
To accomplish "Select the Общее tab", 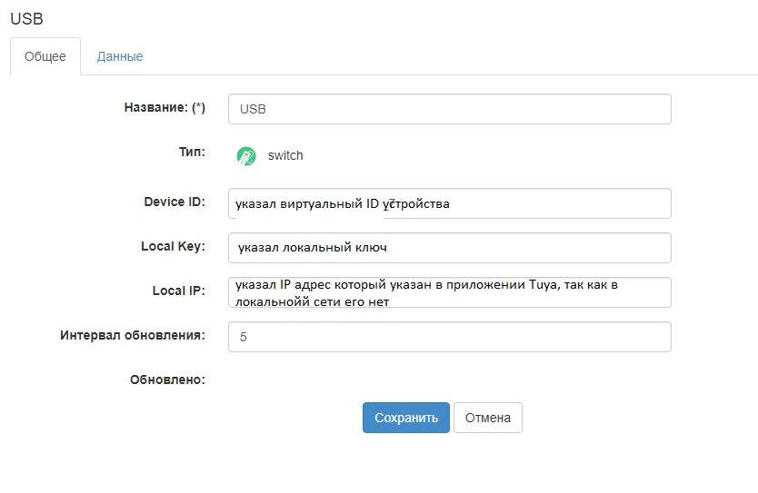I will (45, 56).
